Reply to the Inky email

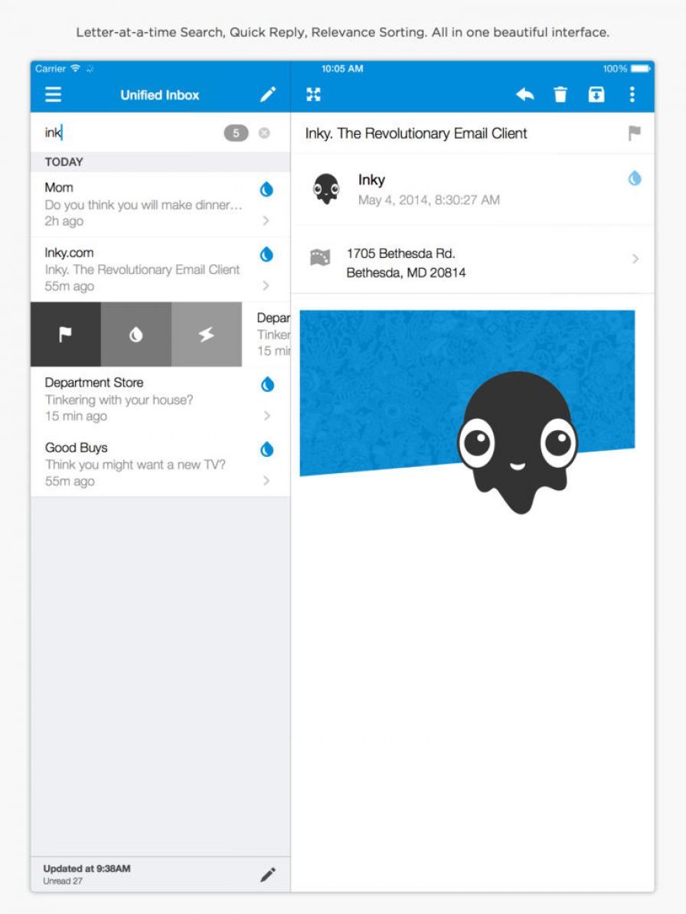pyautogui.click(x=524, y=95)
